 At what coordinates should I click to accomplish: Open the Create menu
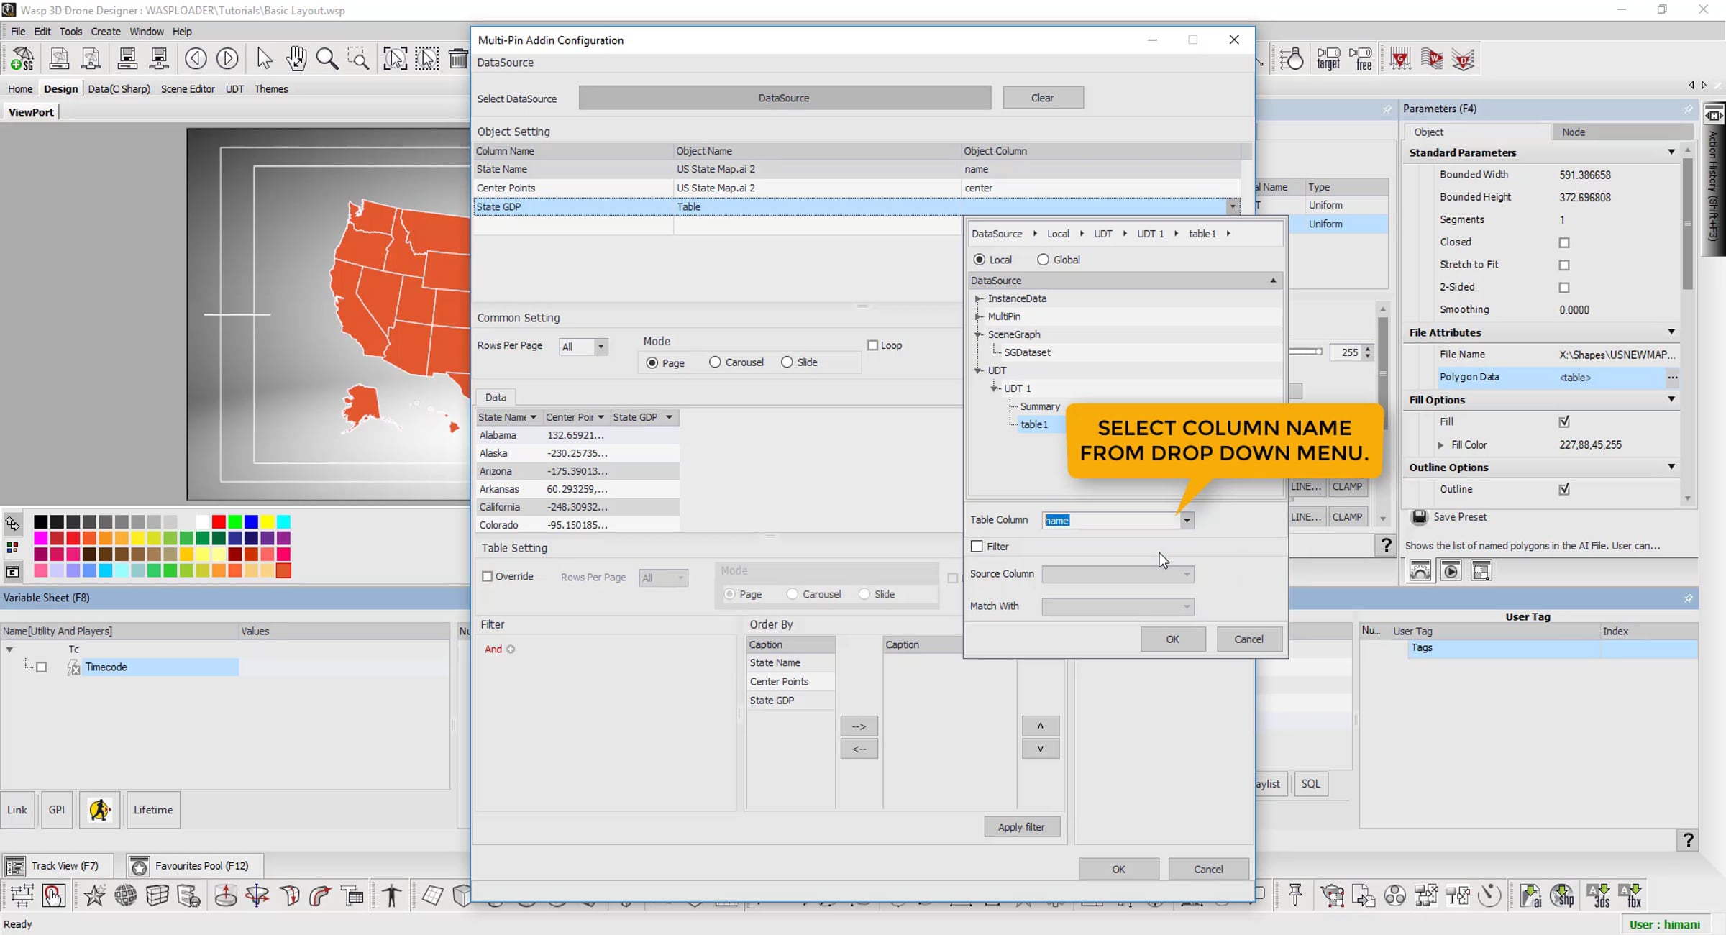106,32
